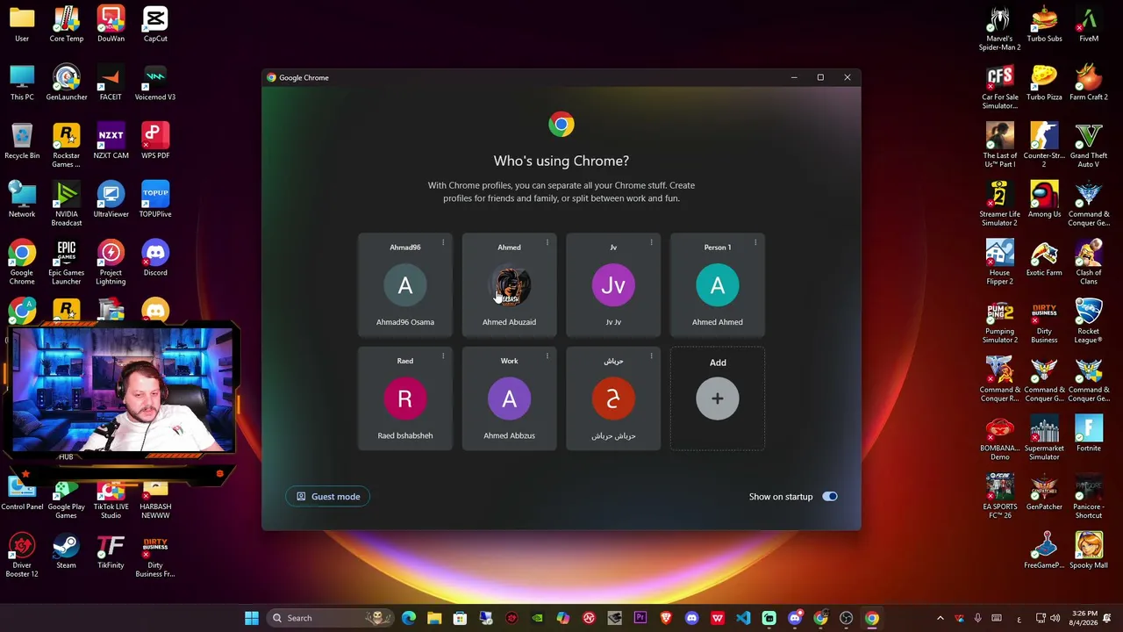Screen dimensions: 1123x632
Task: Select the WPS PDF desktop shortcut
Action: pyautogui.click(x=155, y=142)
